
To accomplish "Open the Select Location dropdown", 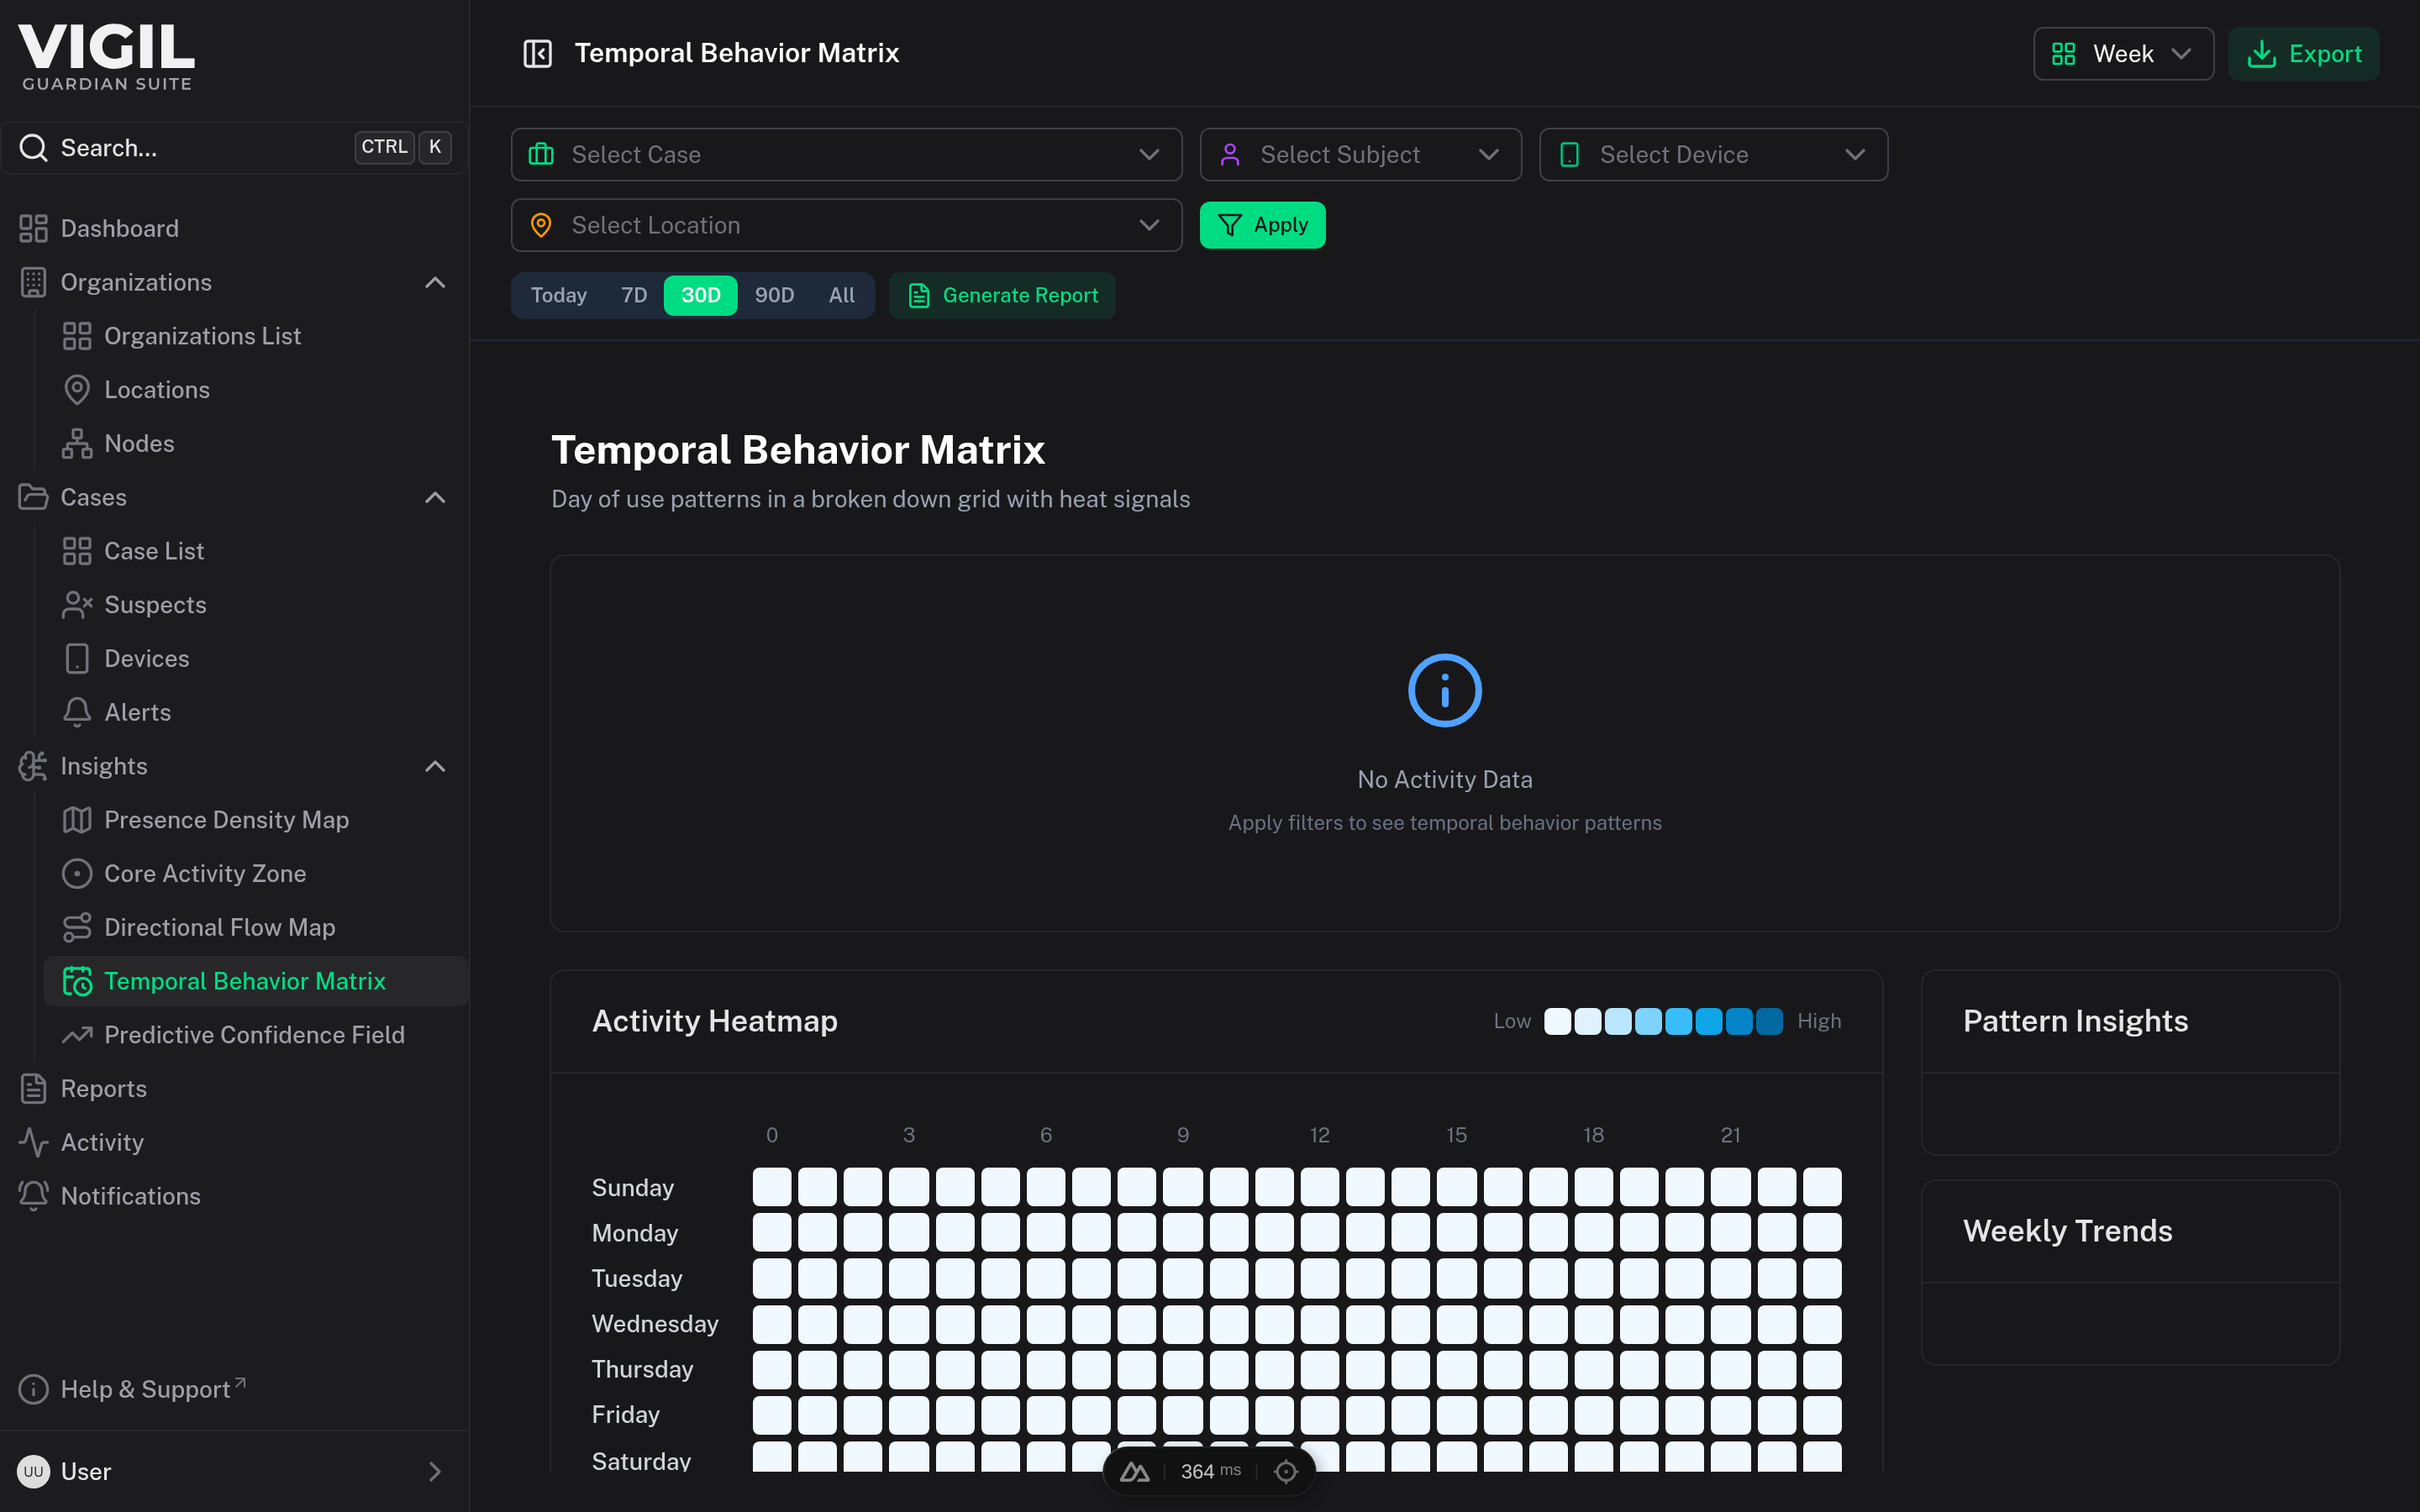I will [x=846, y=225].
